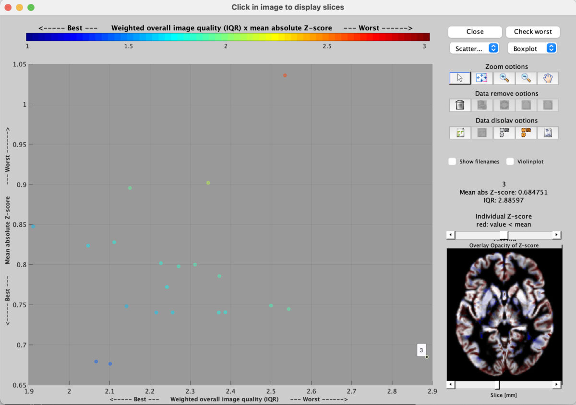Open the LOG file display icon

point(548,133)
